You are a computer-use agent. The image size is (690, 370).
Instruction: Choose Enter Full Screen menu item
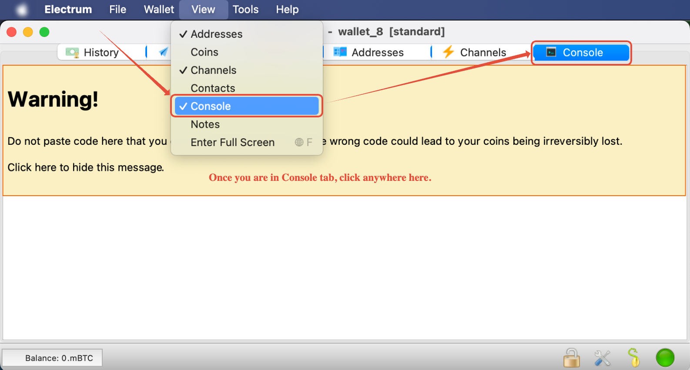(247, 143)
